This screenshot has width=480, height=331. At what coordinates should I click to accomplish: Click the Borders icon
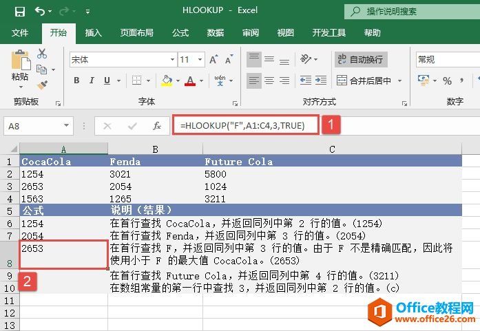(136, 81)
